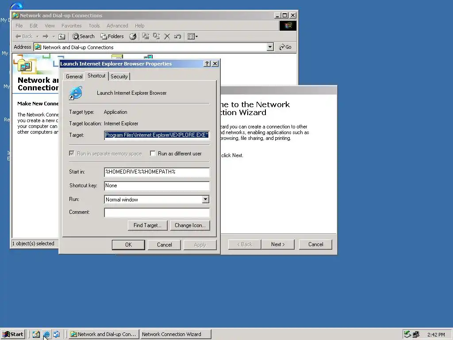Click Next in Network Connection Wizard
This screenshot has width=453, height=340.
click(x=278, y=244)
